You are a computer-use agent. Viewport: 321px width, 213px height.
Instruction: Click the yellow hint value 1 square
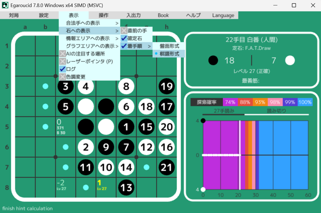click(106, 185)
